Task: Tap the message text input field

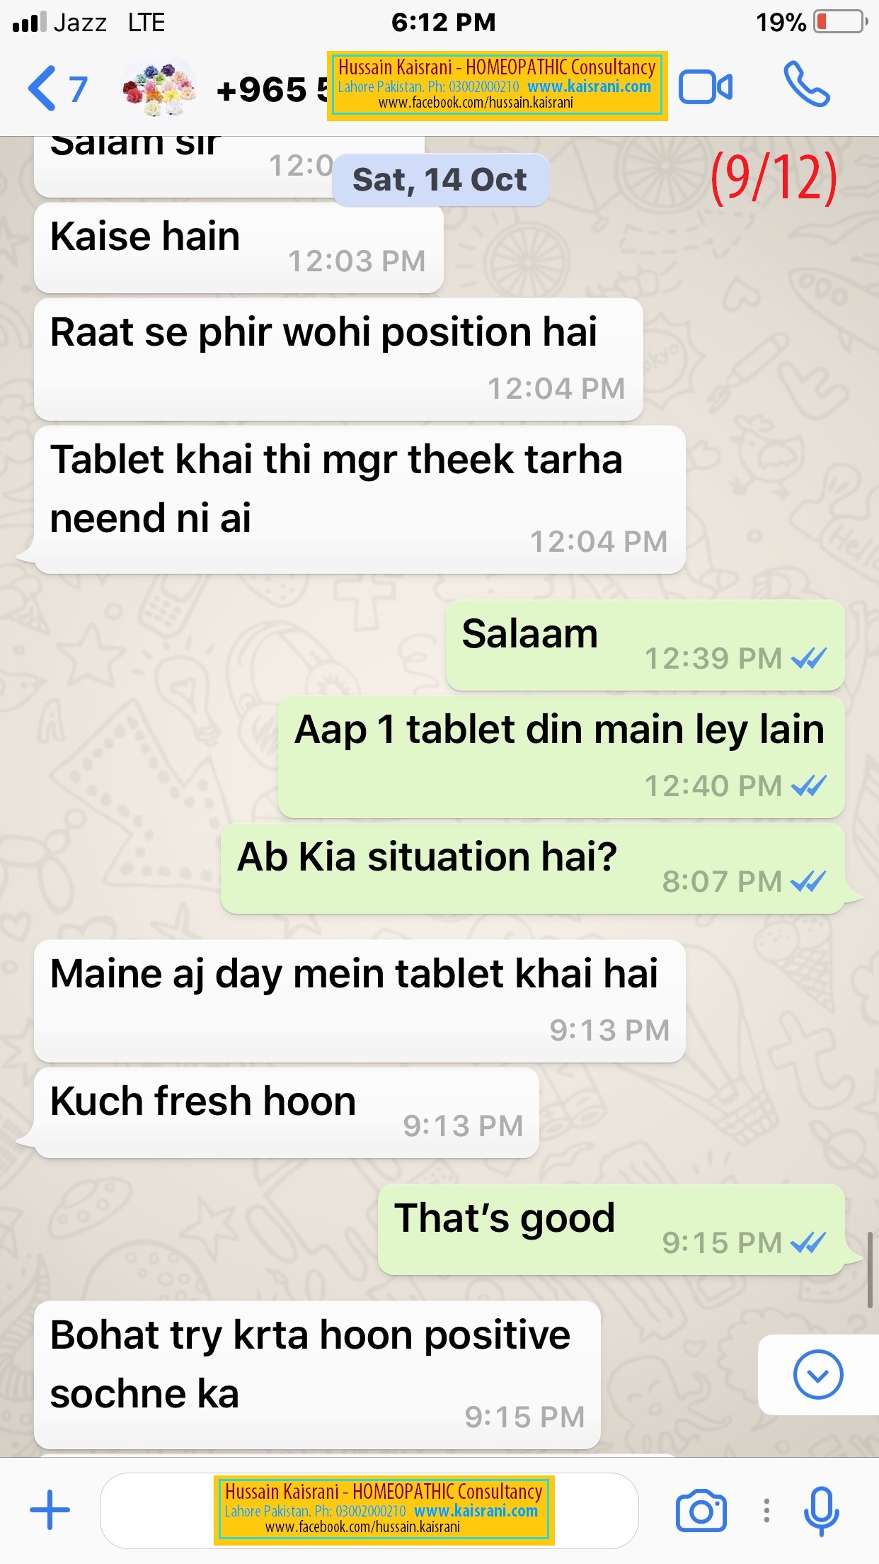Action: pos(369,1510)
